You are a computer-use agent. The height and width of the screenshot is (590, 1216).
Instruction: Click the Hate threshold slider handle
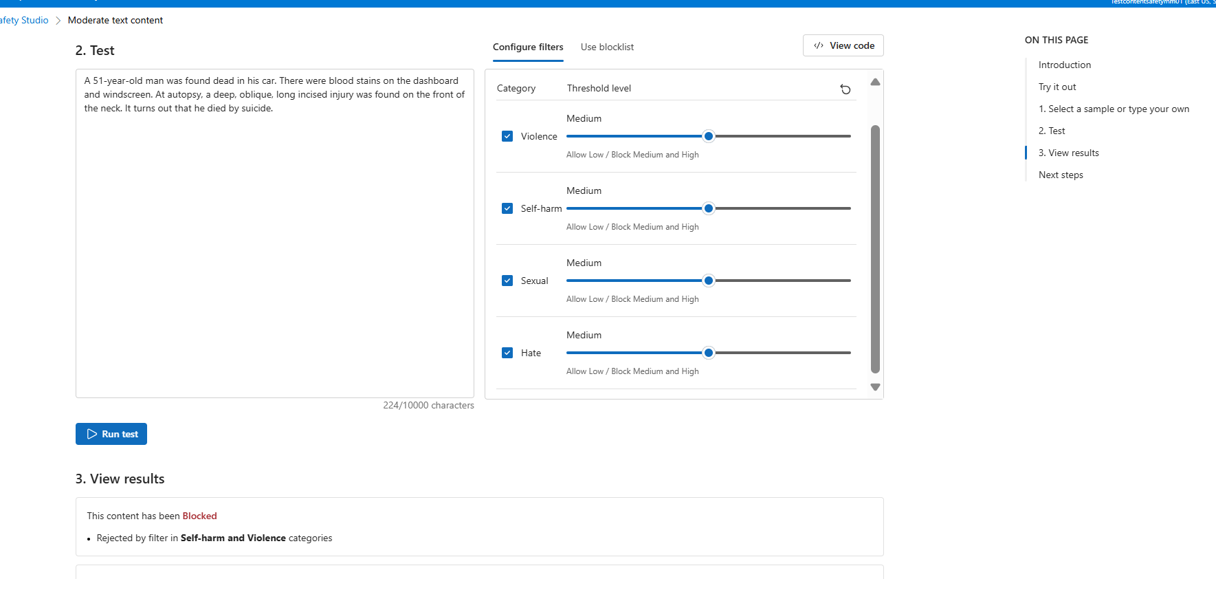point(709,353)
